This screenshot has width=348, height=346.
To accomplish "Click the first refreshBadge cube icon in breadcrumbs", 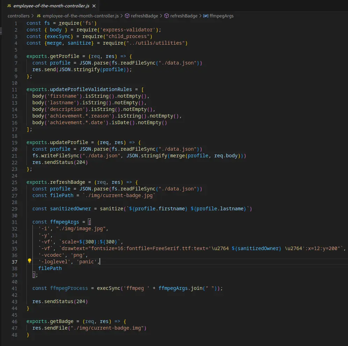I will coord(127,16).
